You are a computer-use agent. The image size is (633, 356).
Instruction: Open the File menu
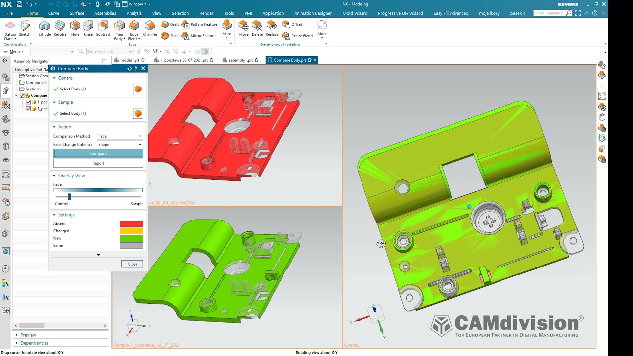[x=10, y=13]
